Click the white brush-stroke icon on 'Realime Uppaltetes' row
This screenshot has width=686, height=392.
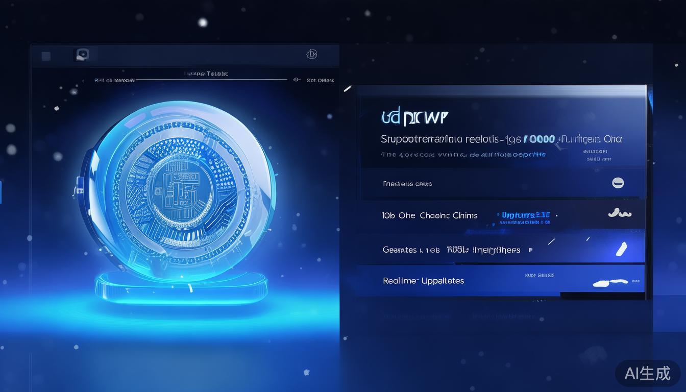[610, 282]
